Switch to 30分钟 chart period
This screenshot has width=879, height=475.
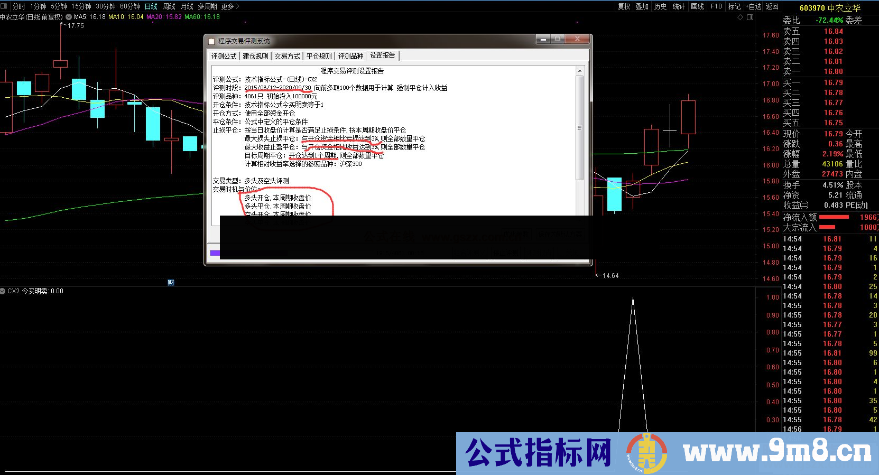pyautogui.click(x=106, y=6)
